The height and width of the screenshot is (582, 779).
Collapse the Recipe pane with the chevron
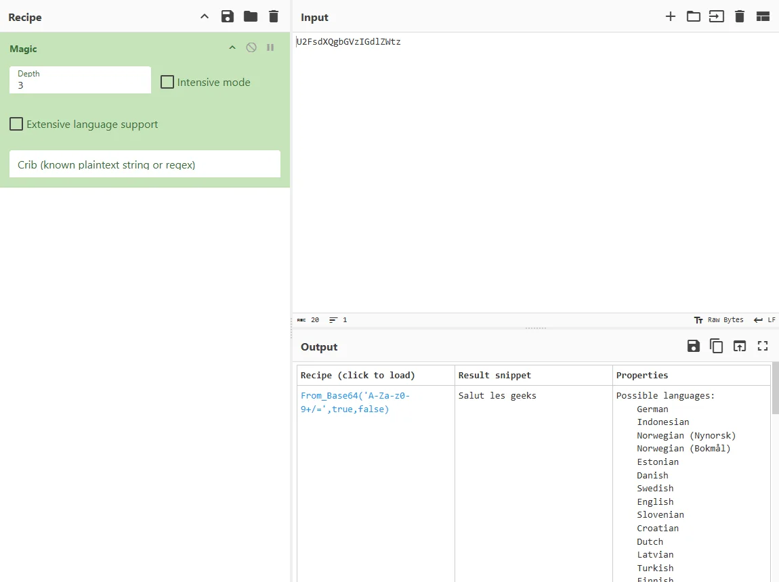coord(204,16)
